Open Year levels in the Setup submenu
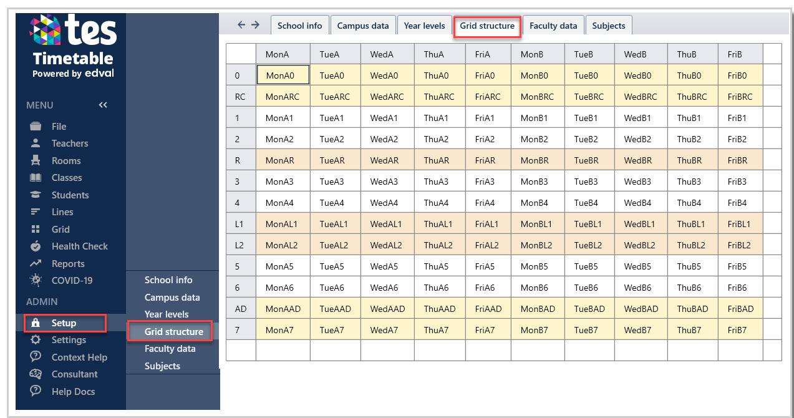 point(167,314)
